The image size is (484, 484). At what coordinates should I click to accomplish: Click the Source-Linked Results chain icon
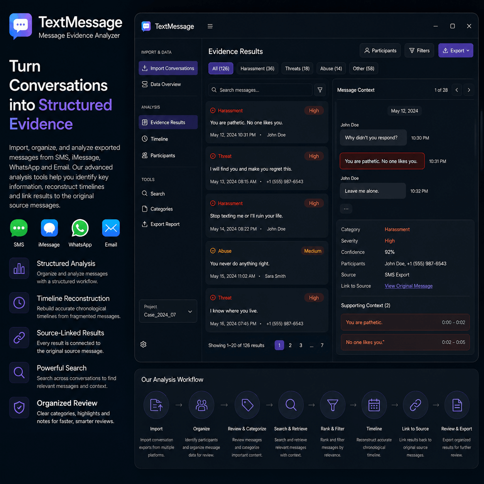pos(19,338)
